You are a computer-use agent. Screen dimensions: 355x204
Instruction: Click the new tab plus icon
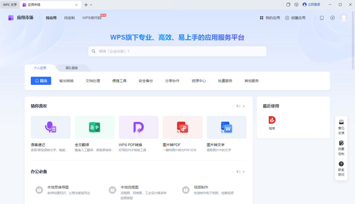86,5
